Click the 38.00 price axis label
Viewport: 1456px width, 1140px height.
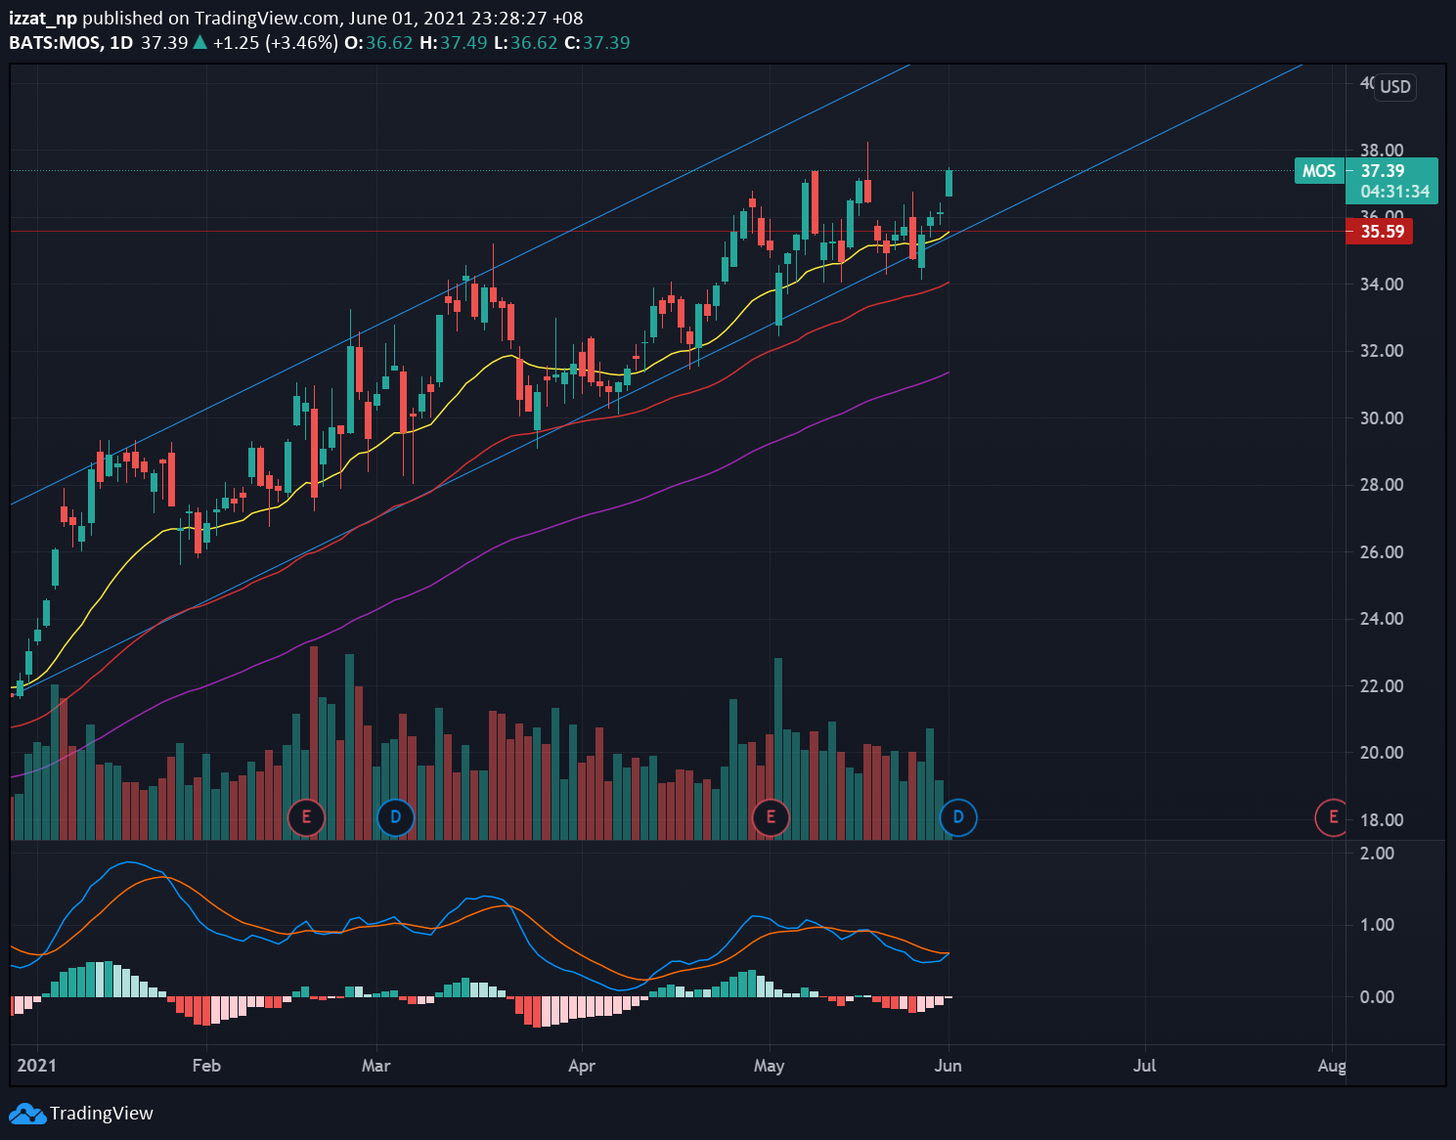click(x=1382, y=151)
